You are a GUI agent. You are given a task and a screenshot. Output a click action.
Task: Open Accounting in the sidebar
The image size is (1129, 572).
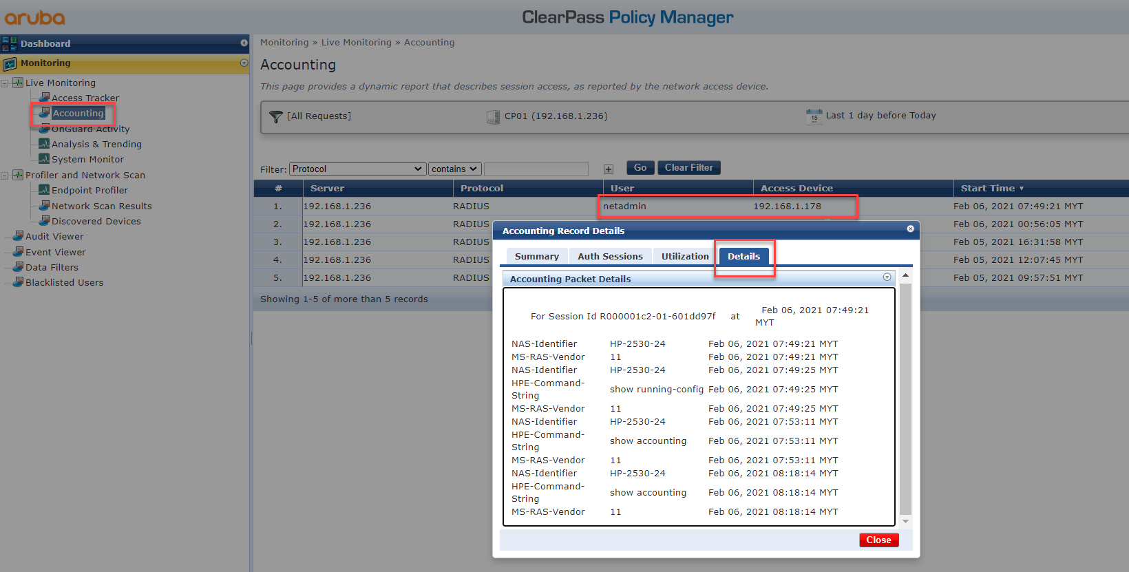click(x=78, y=113)
